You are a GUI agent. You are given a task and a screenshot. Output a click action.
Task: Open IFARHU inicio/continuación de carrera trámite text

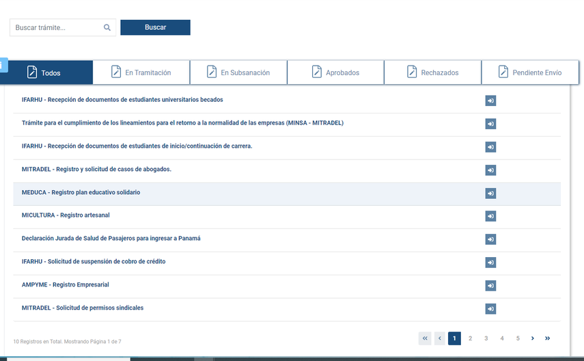point(137,146)
